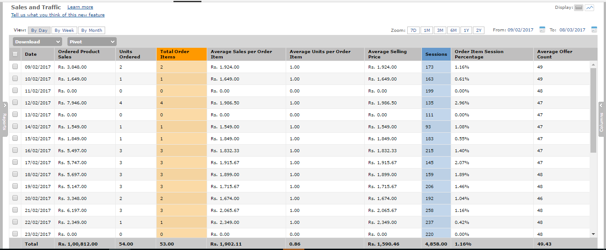606x250 pixels.
Task: Select the checkbox for 16/02/2017 row
Action: [x=15, y=150]
